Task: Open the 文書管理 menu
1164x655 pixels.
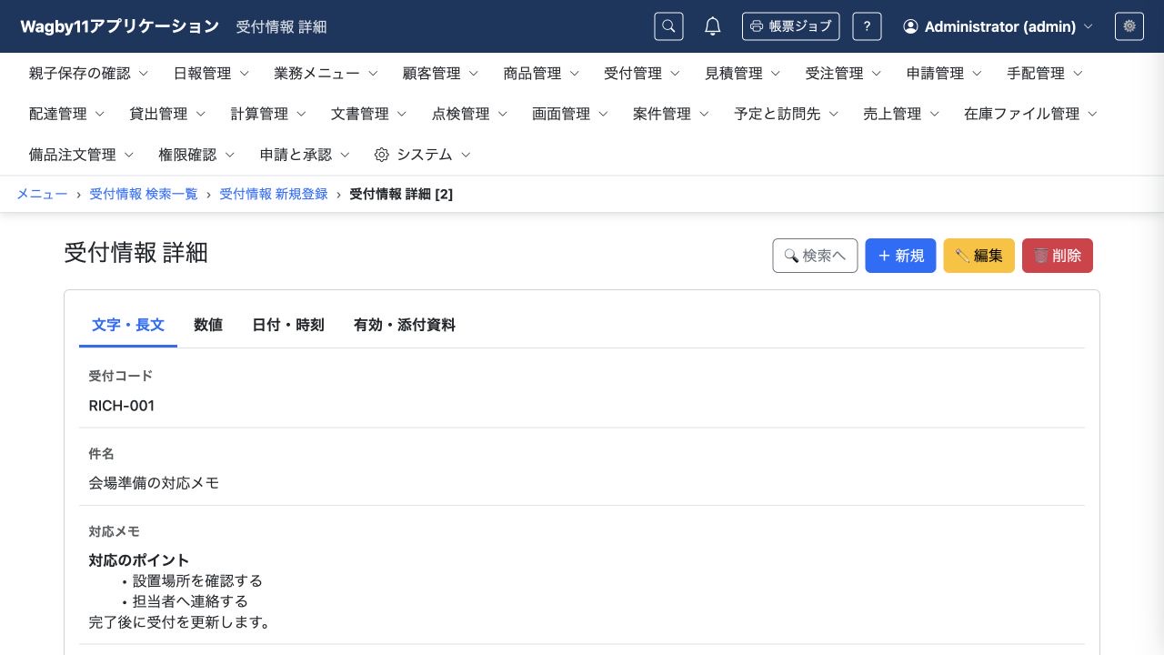Action: click(370, 114)
